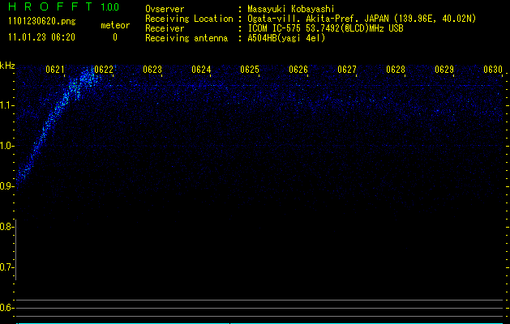Click the Receiving antenna label
Screen dimensions: 510x324
tap(186, 38)
